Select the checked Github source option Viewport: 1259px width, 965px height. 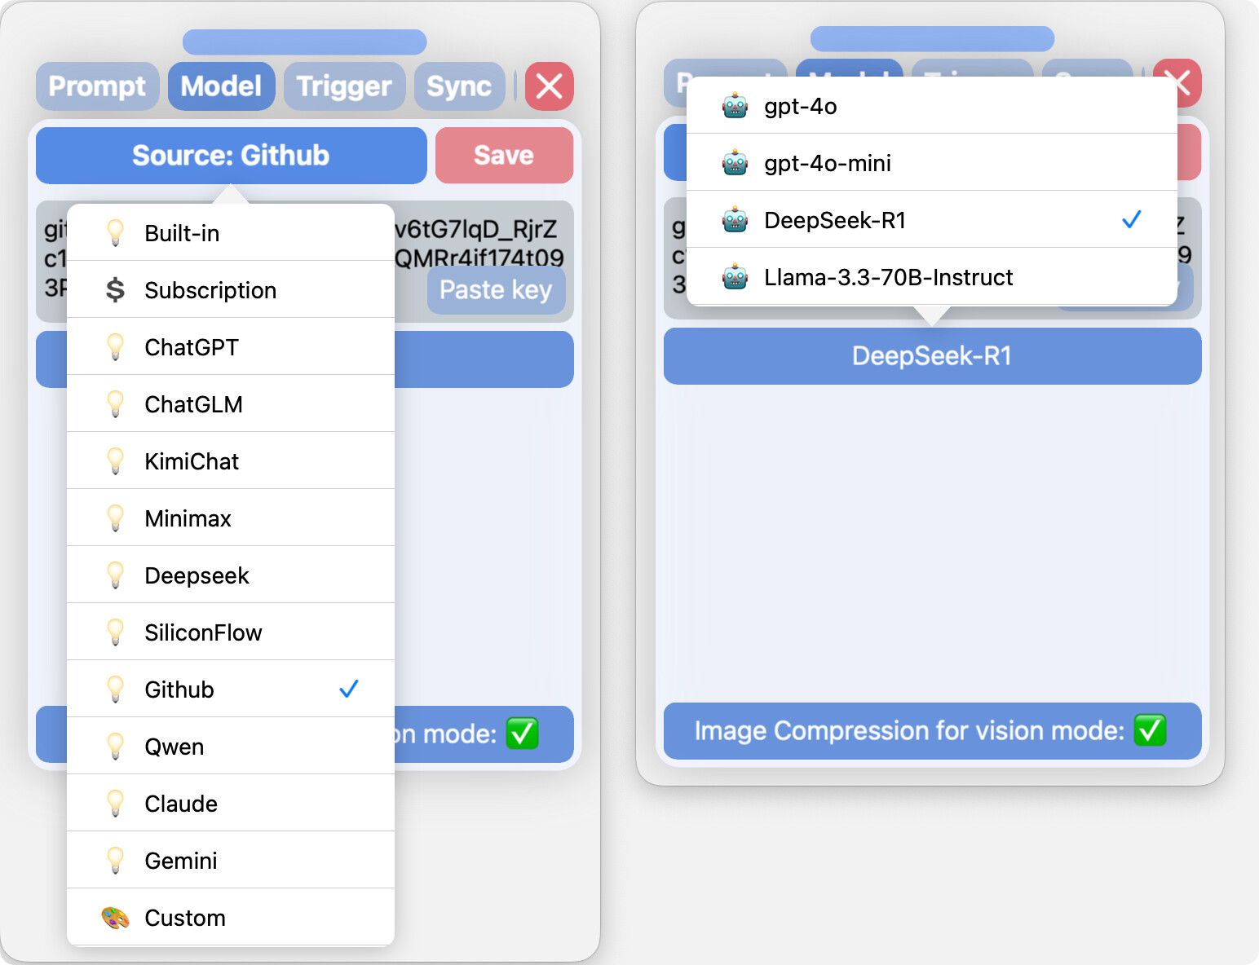pos(231,690)
